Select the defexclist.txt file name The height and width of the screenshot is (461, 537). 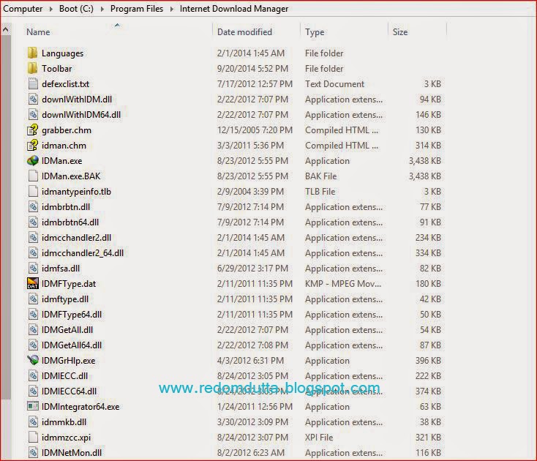(65, 84)
